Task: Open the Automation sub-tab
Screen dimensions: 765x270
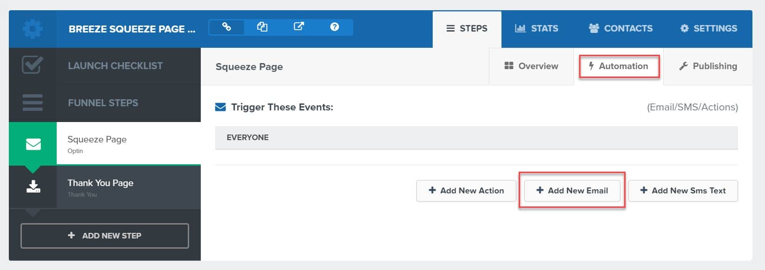Action: tap(619, 66)
